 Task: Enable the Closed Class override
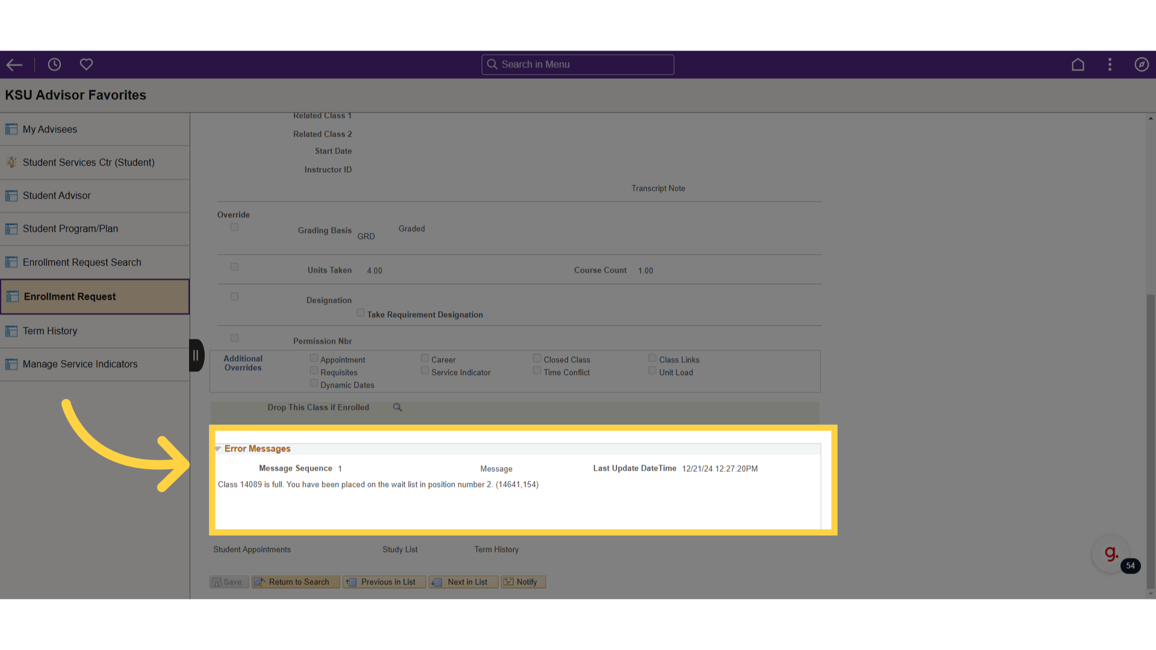pyautogui.click(x=536, y=358)
